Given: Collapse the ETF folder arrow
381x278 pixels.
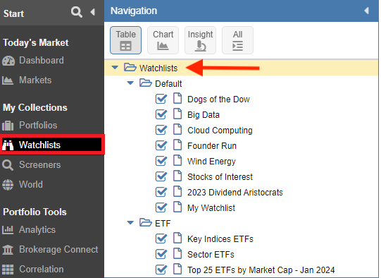Looking at the screenshot, I should click(130, 222).
